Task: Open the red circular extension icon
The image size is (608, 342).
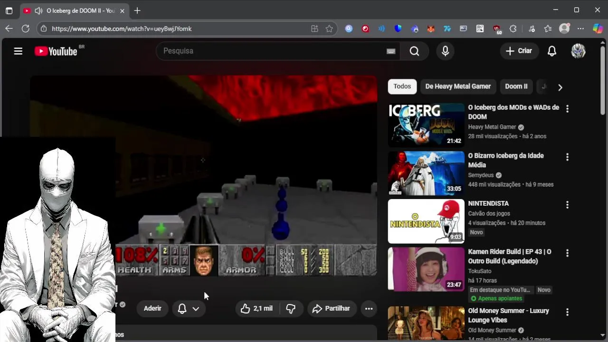Action: pyautogui.click(x=365, y=28)
